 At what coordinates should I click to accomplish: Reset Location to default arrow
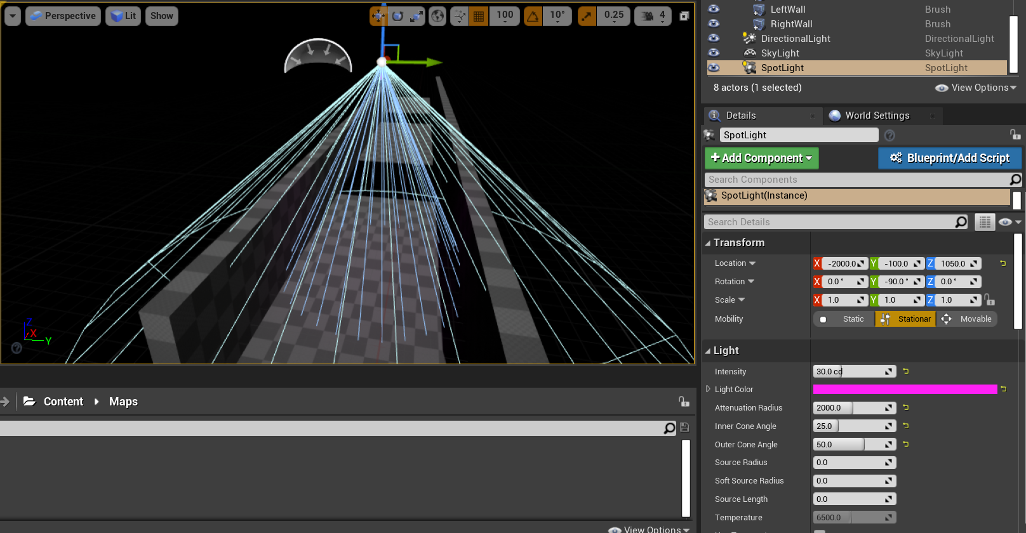(x=1003, y=263)
